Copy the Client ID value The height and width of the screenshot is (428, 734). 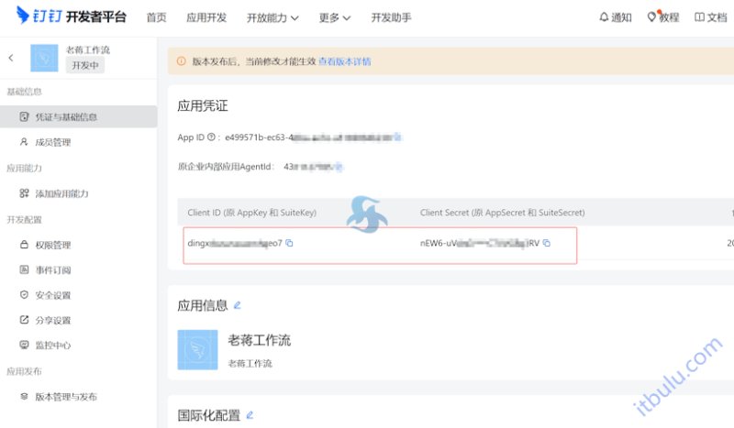289,243
